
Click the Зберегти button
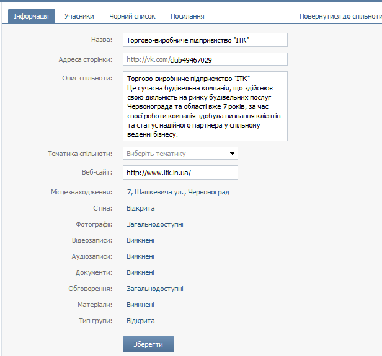[x=148, y=344]
